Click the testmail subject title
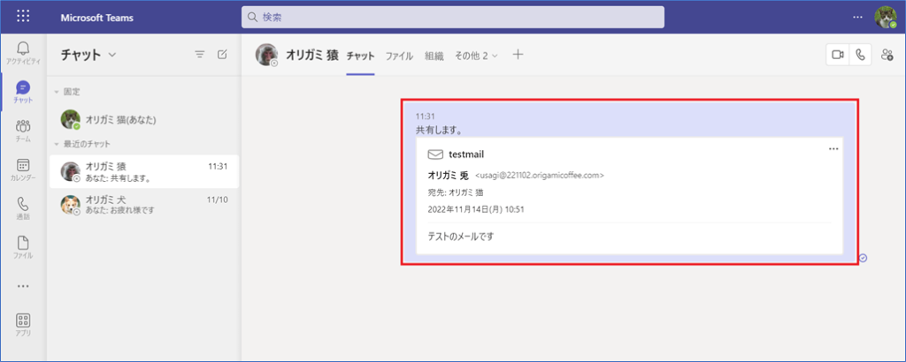Viewport: 906px width, 362px height. tap(466, 155)
